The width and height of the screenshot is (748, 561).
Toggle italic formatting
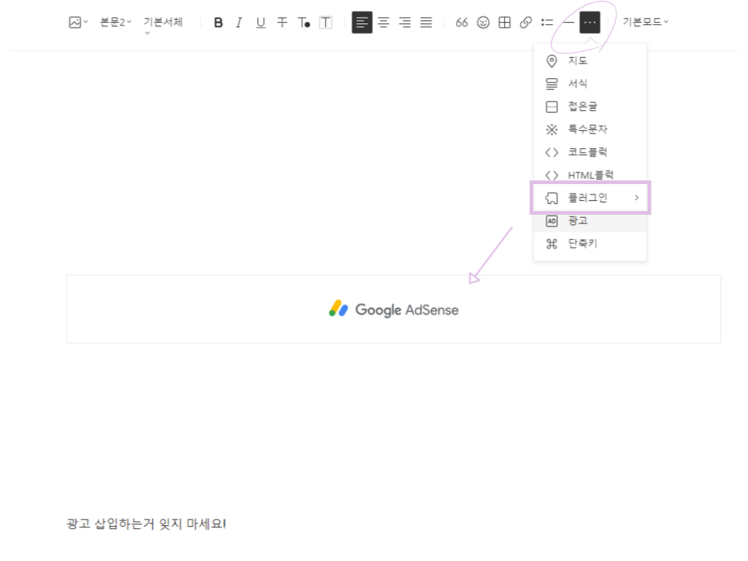pos(239,23)
